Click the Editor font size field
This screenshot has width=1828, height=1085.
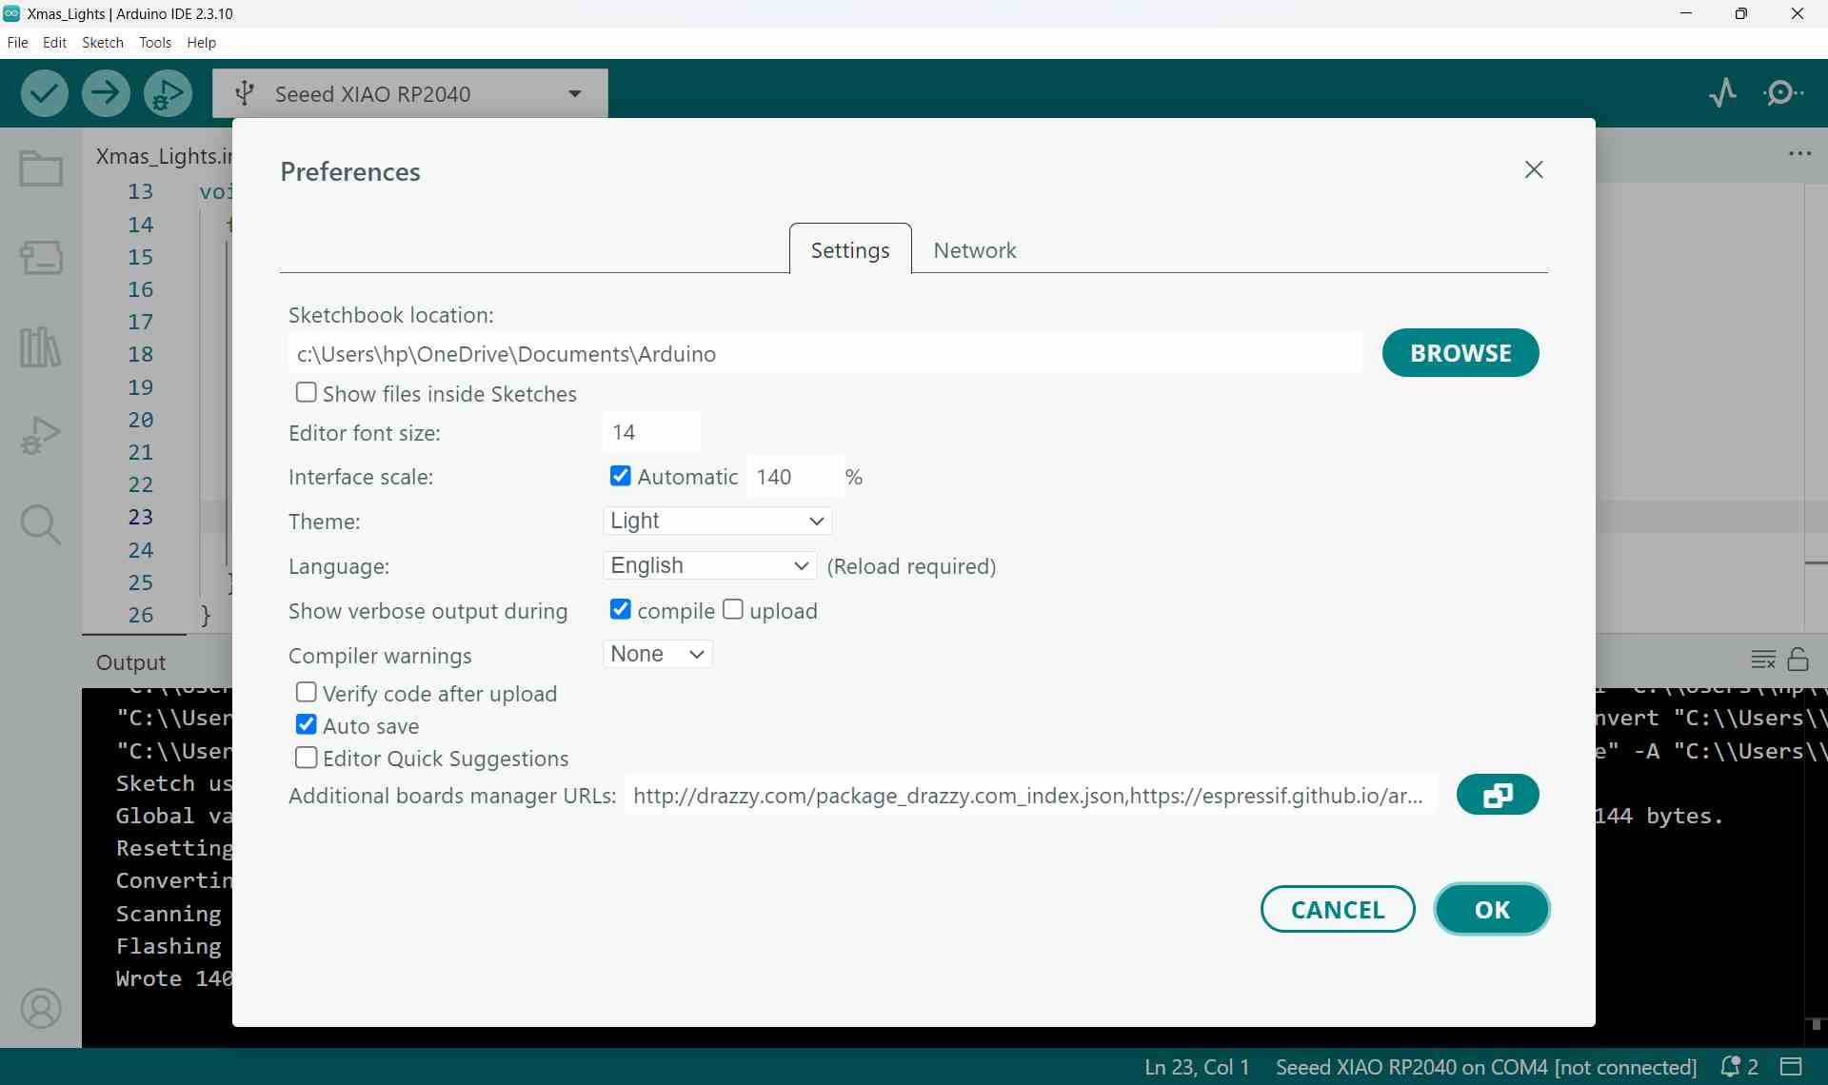652,432
